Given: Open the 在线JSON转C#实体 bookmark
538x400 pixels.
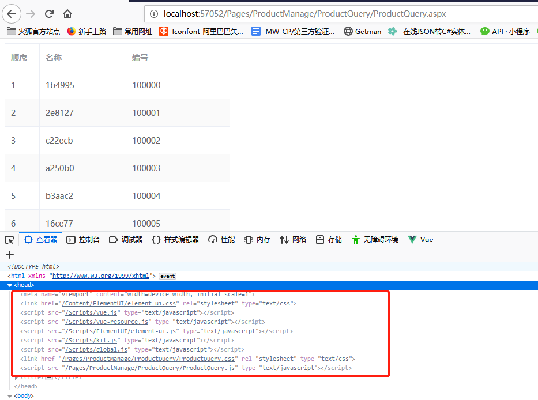Looking at the screenshot, I should point(430,32).
